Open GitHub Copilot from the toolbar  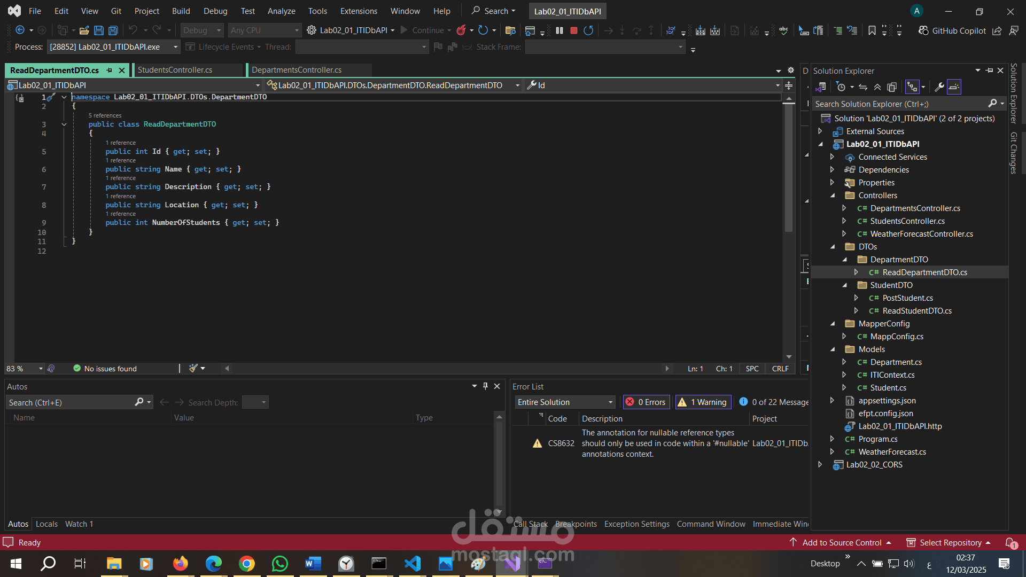[952, 30]
